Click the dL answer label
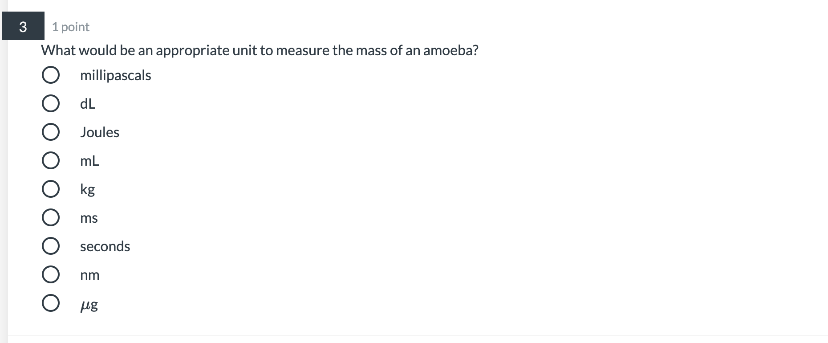Screen dimensions: 828x343 [x=87, y=103]
